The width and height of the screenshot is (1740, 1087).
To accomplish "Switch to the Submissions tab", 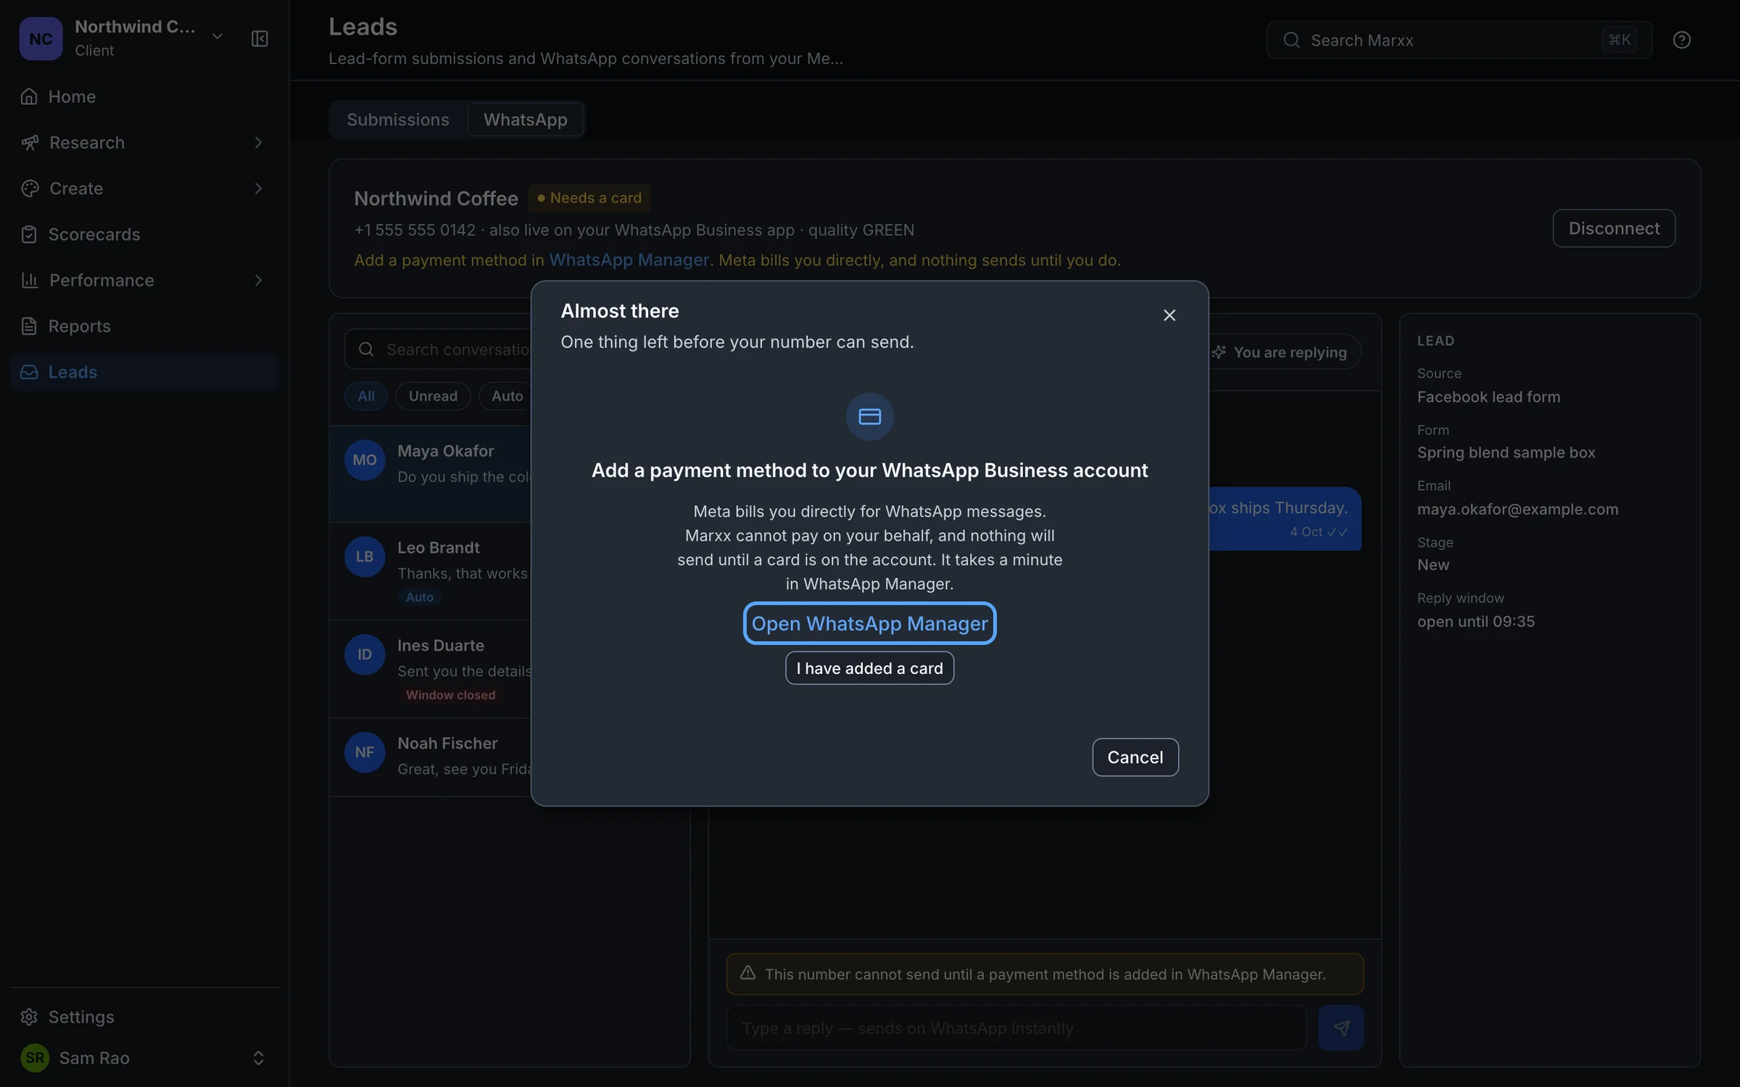I will point(398,120).
